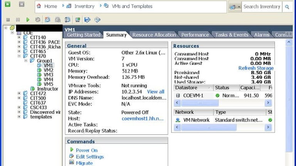Screen dimensions: 296x166
Task: Click the migrate toolbar icon
Action: (x=87, y=20)
